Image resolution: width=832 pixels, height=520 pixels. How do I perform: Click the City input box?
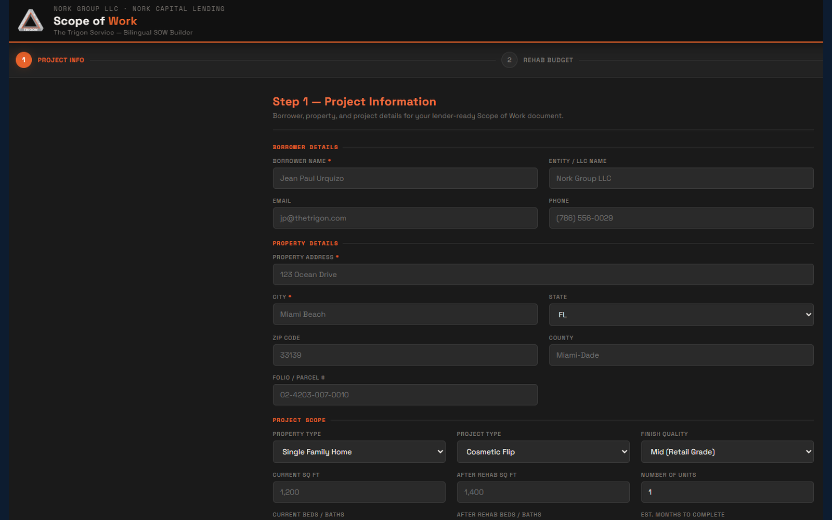click(x=405, y=315)
